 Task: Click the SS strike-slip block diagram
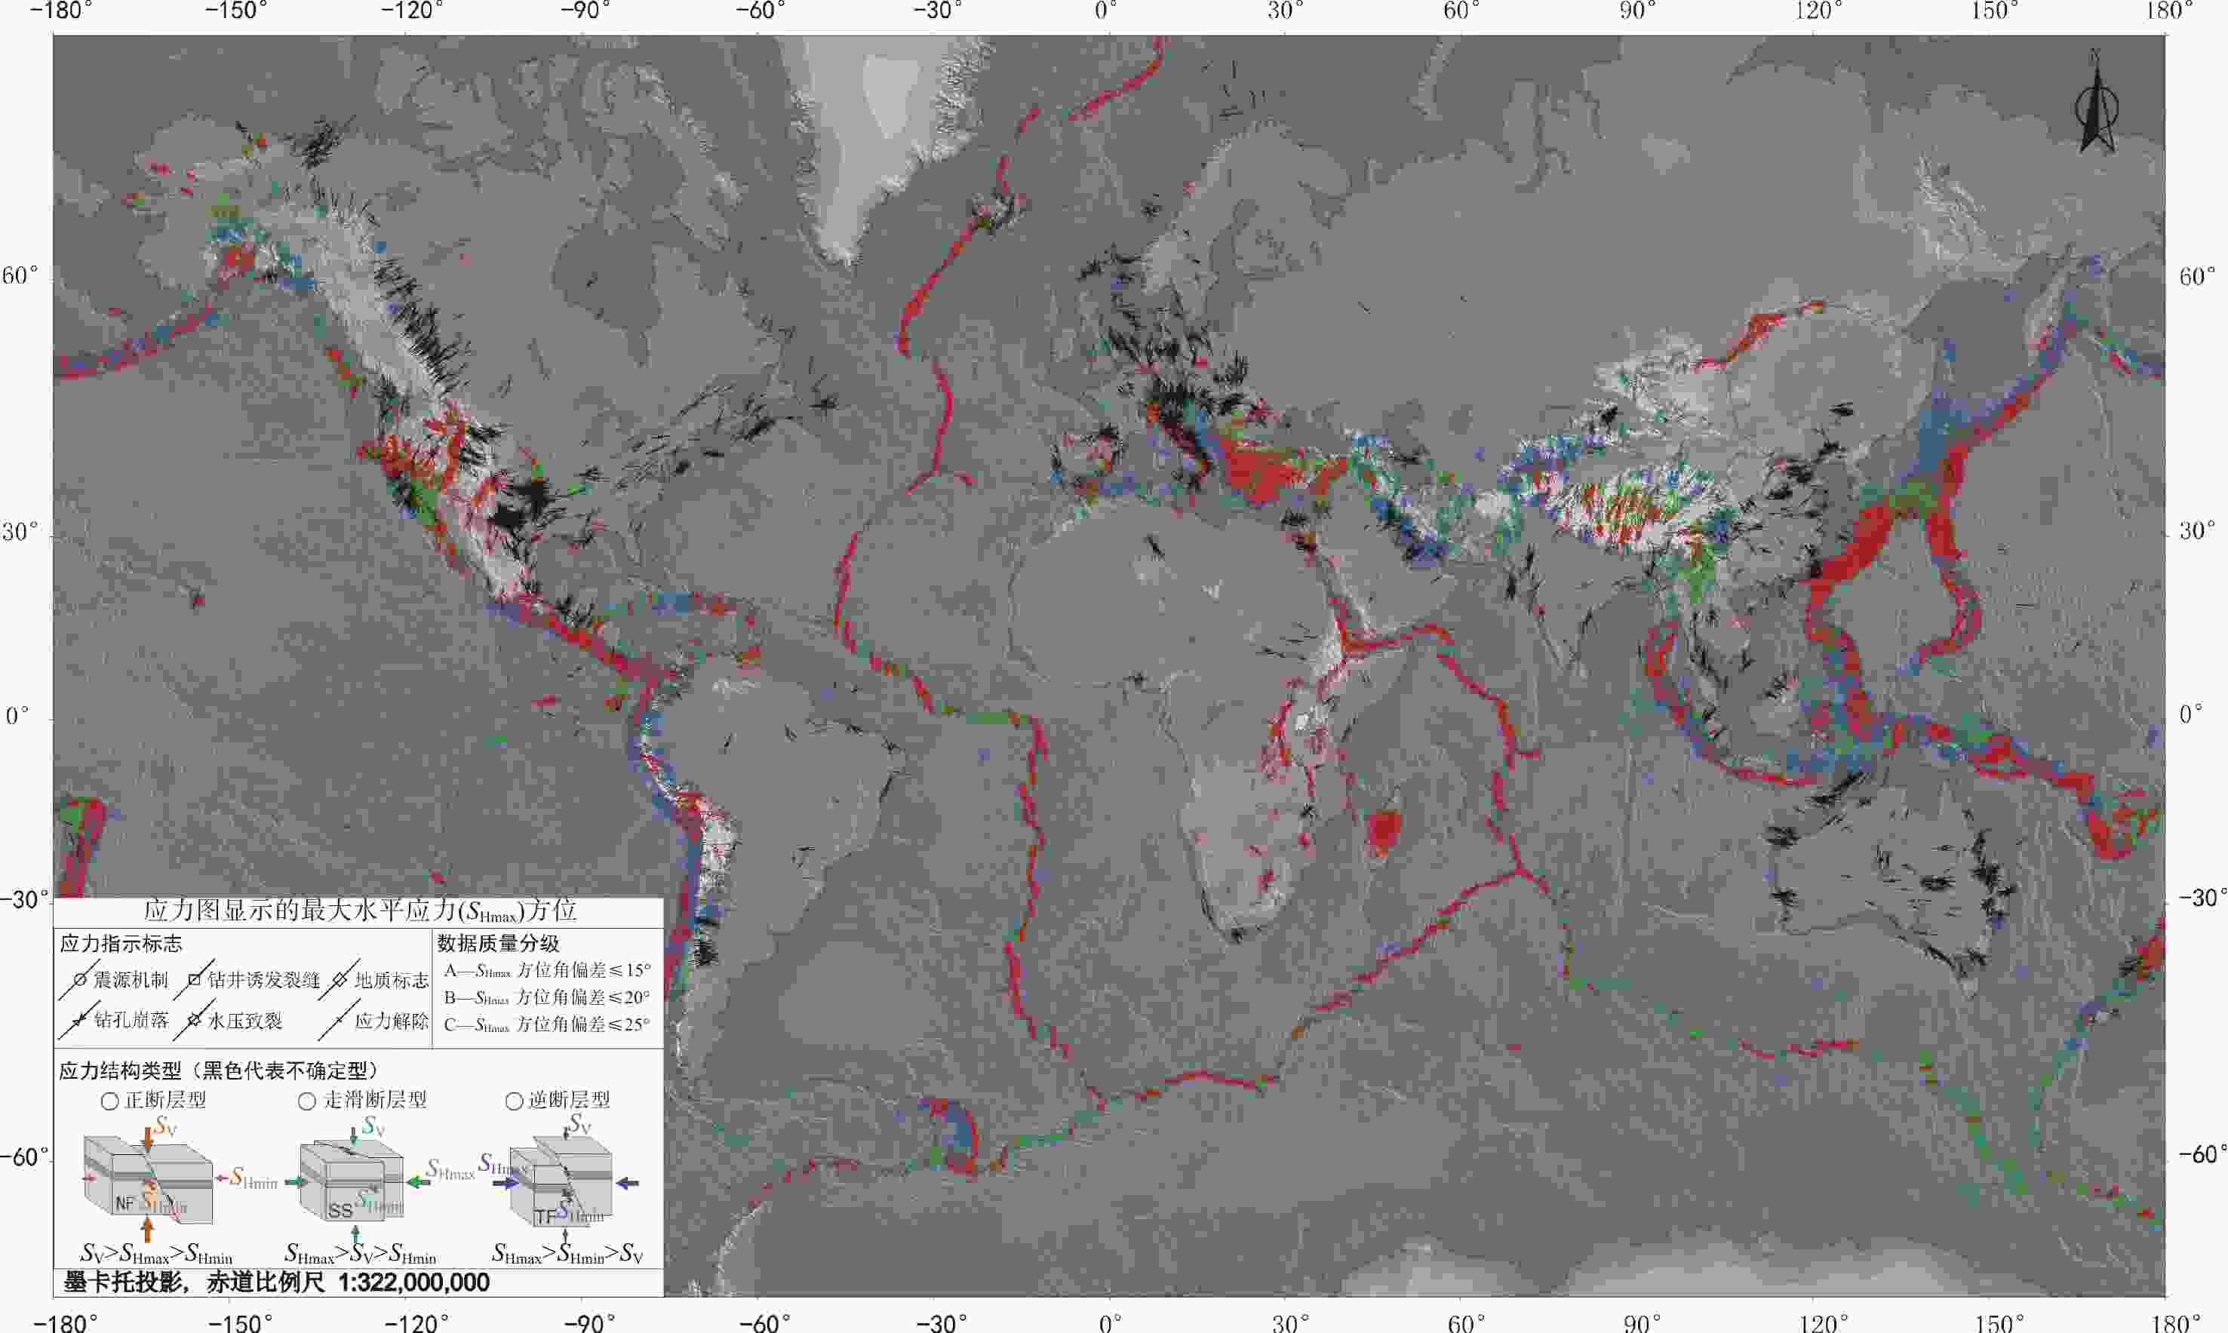(x=352, y=1181)
